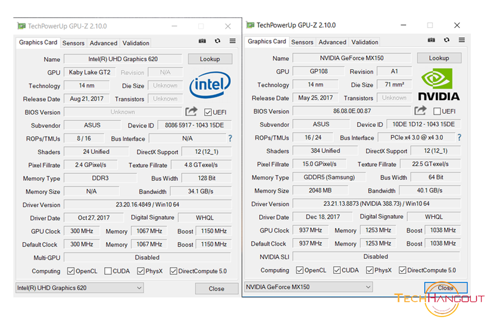Open Advanced tab in NVIDIA window
The width and height of the screenshot is (490, 325).
point(332,42)
